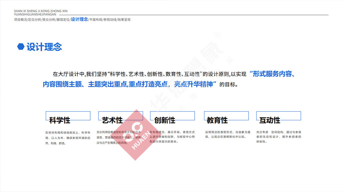The height and width of the screenshot is (192, 343).
Task: Select the 艺术性 heading box
Action: (x=120, y=116)
